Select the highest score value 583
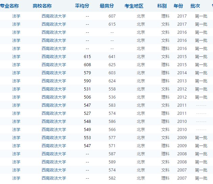This screenshot has height=184, width=213. tap(112, 105)
